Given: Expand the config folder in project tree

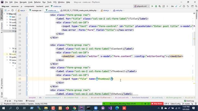Looking at the screenshot, I should [x=7, y=23].
